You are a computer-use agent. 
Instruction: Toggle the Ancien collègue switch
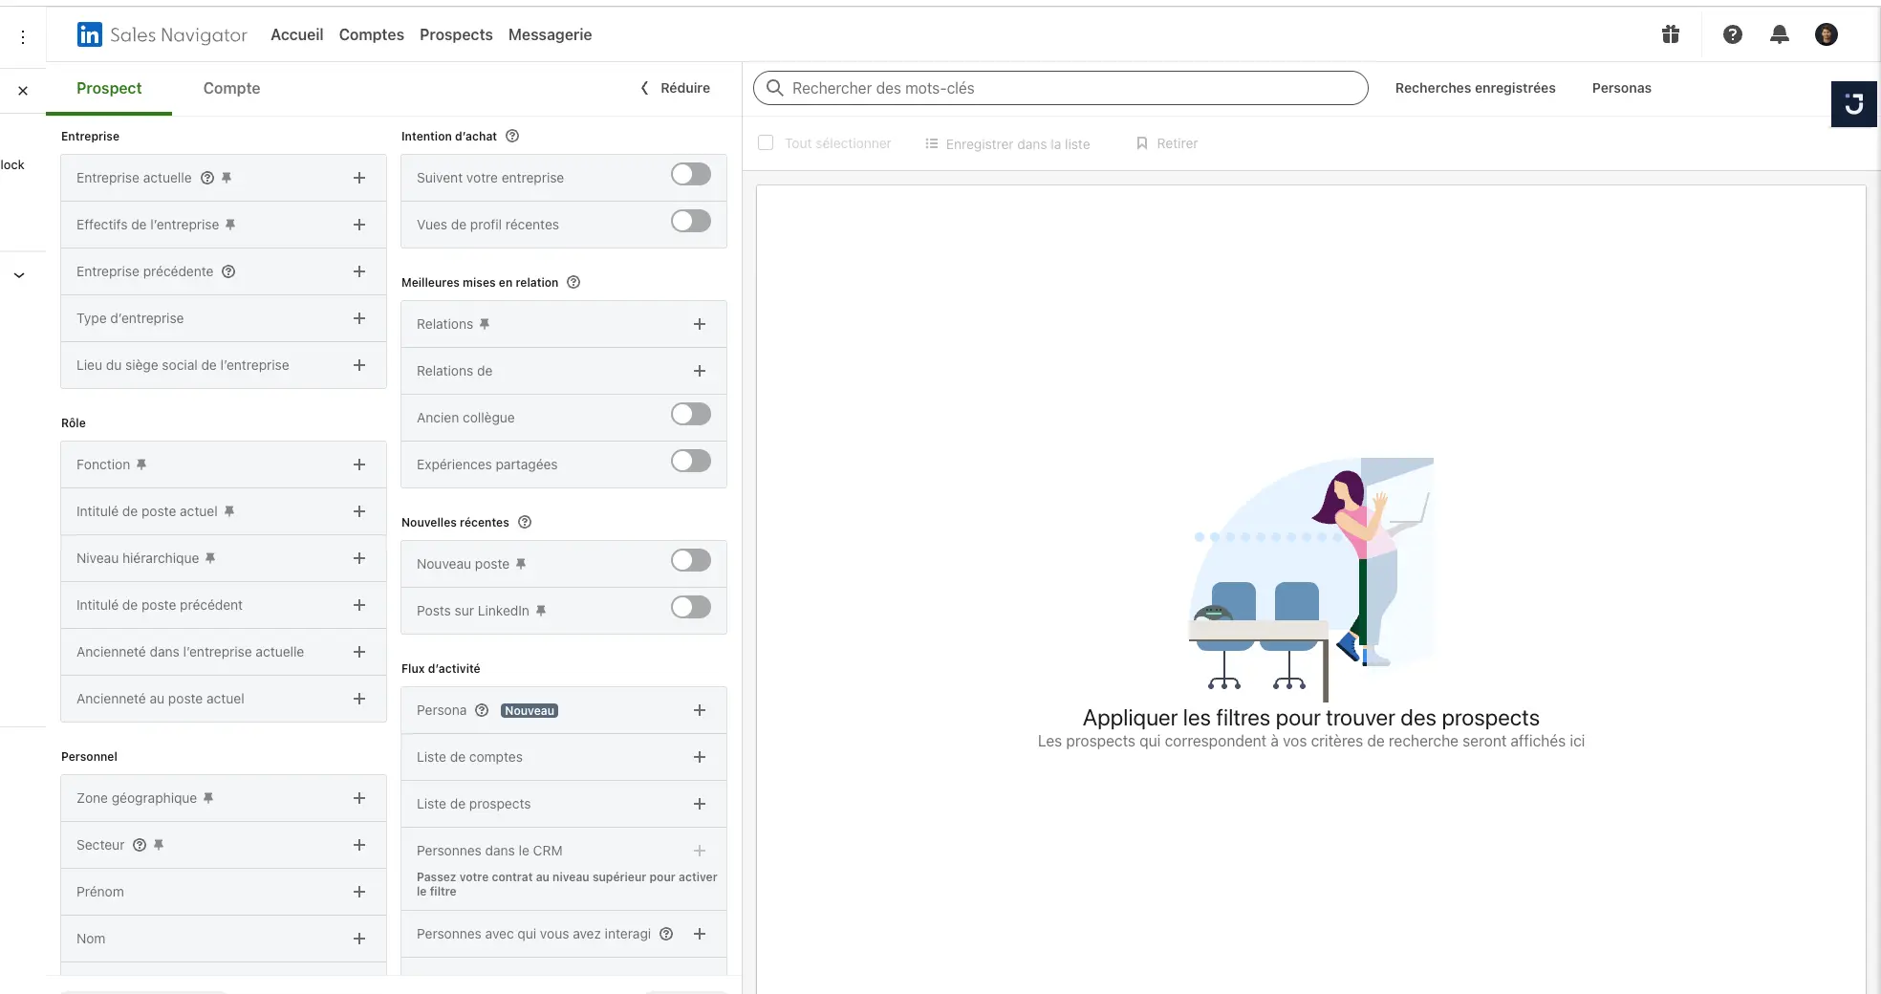[x=690, y=415]
